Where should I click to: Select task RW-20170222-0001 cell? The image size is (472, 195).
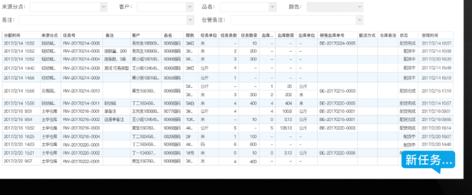click(82, 161)
